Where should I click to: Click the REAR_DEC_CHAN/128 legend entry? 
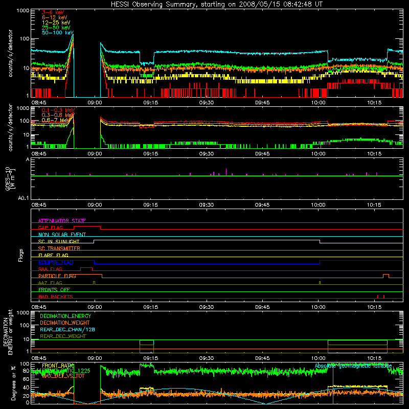(67, 330)
